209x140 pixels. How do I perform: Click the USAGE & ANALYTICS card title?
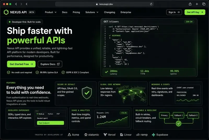click(81, 110)
